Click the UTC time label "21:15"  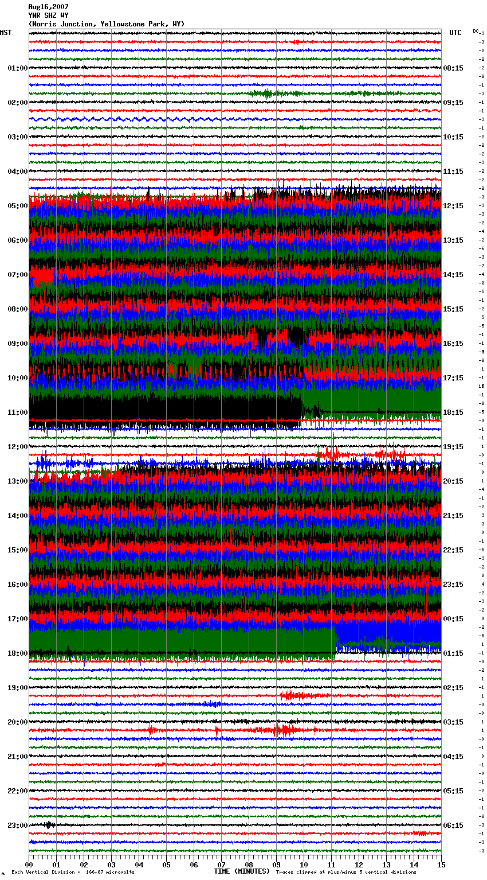tap(453, 516)
